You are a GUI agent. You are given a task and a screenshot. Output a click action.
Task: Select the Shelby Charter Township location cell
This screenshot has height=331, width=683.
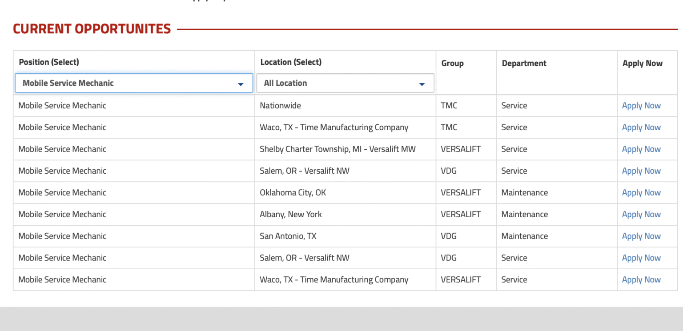click(x=337, y=149)
